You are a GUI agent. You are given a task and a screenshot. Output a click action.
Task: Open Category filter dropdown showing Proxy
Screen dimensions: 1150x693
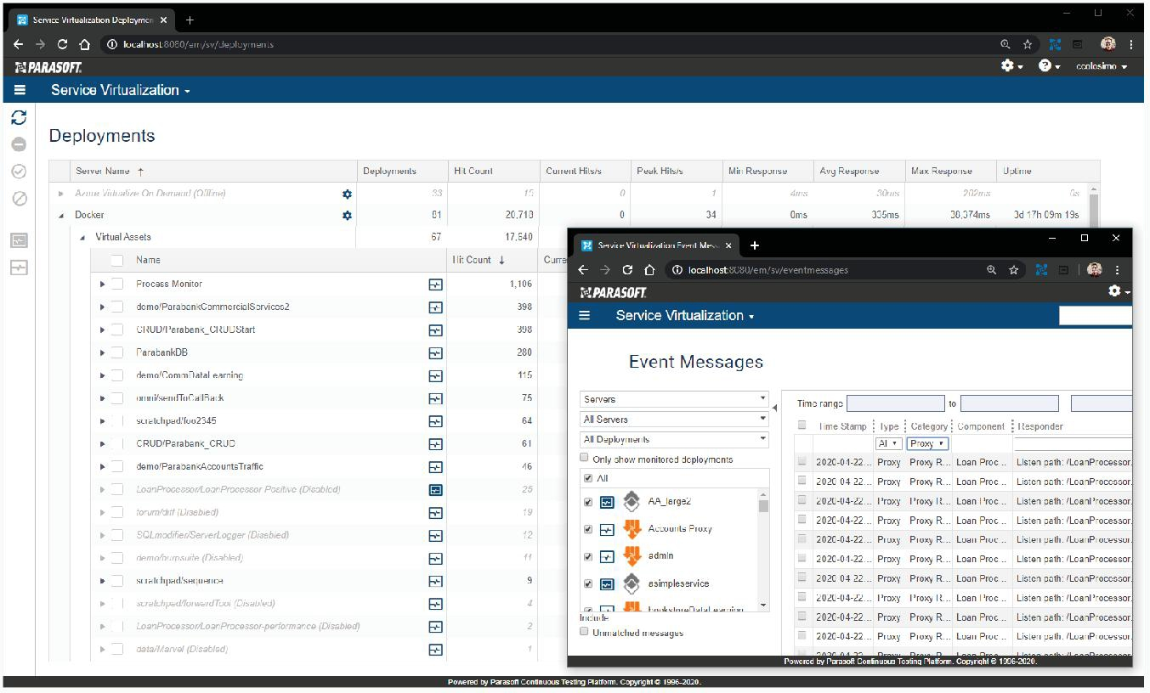point(927,443)
